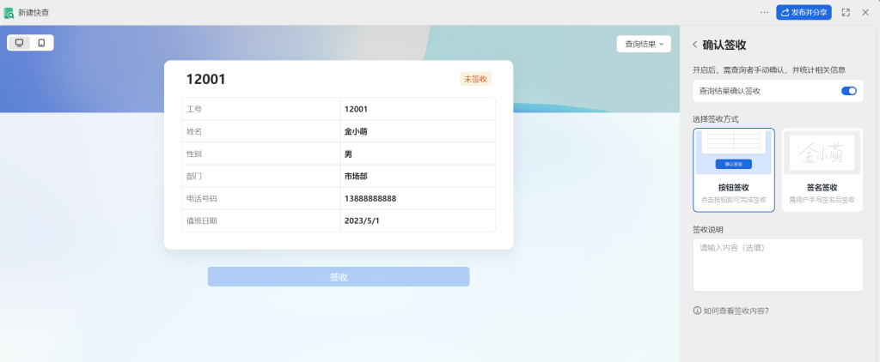
Task: Choose the 签名签收 signing method
Action: click(x=822, y=170)
